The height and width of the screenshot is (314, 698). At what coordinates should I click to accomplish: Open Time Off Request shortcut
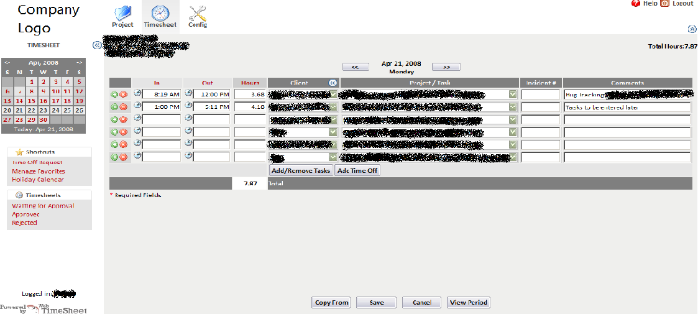pyautogui.click(x=37, y=163)
